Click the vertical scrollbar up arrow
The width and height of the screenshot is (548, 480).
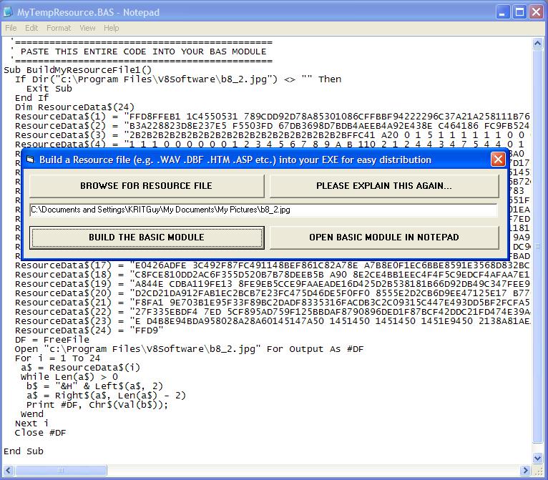(539, 44)
